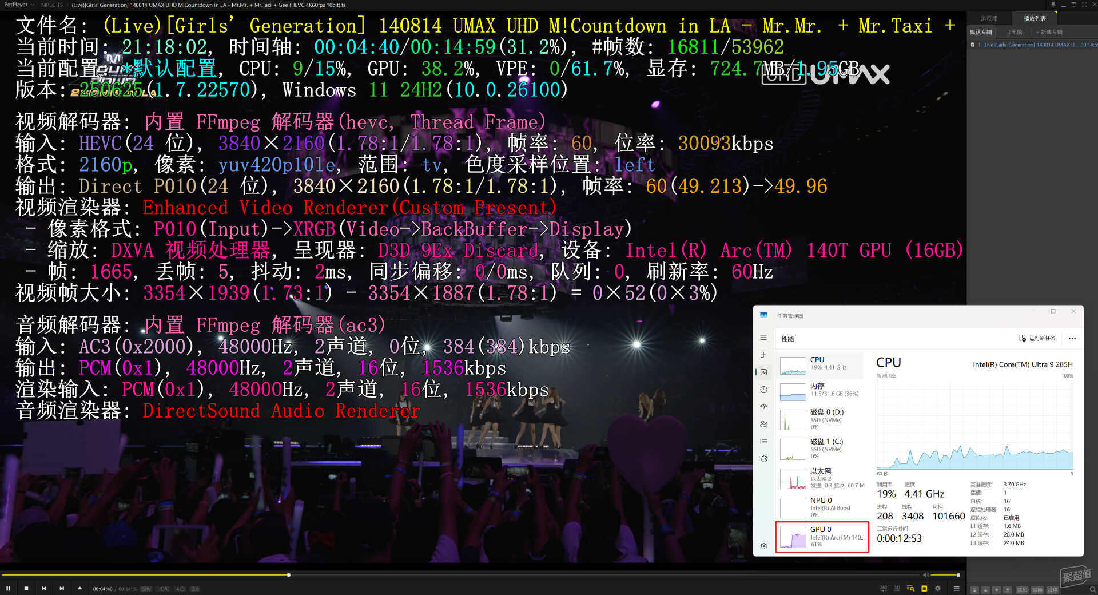Open the PotPlayer title menu dropdown
The image size is (1098, 595).
click(19, 5)
